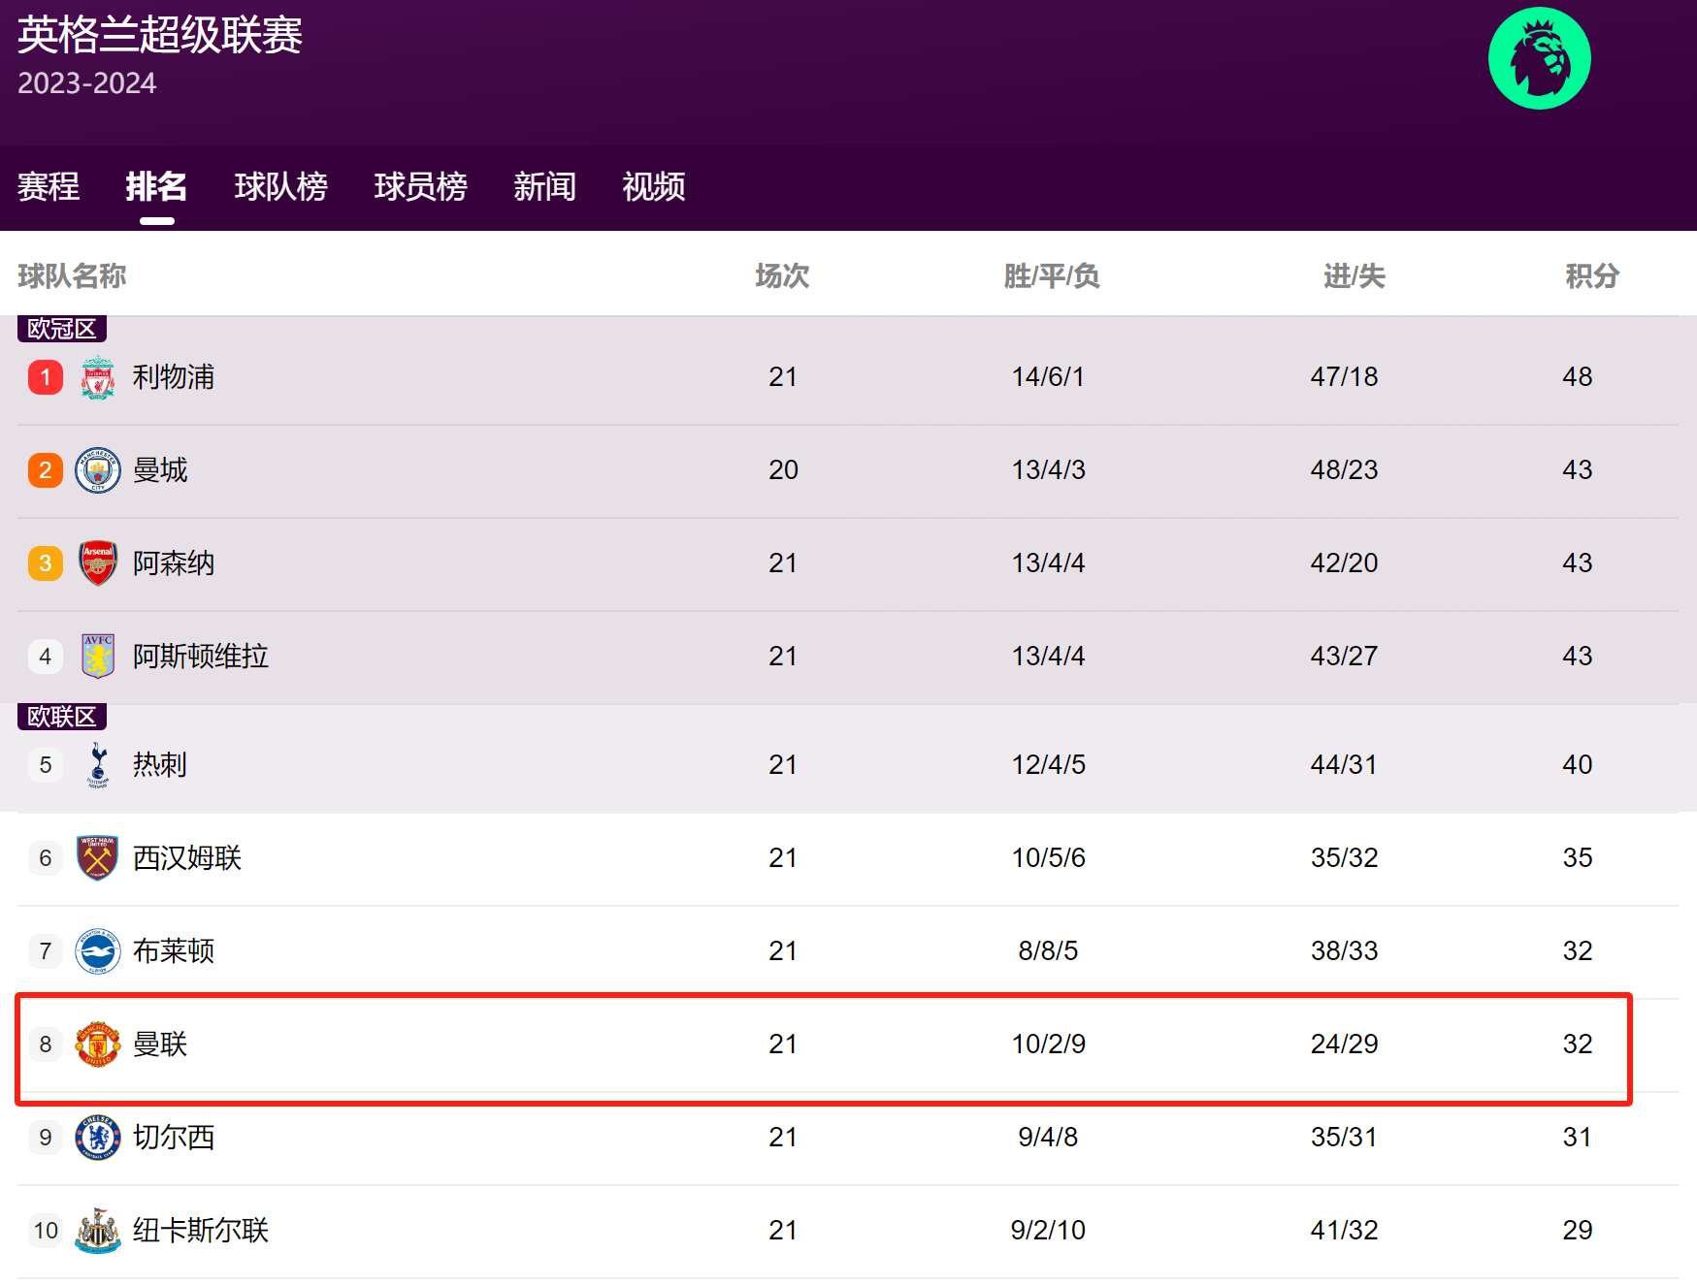
Task: Click Newcastle's record 9/2/10
Action: click(x=1048, y=1231)
